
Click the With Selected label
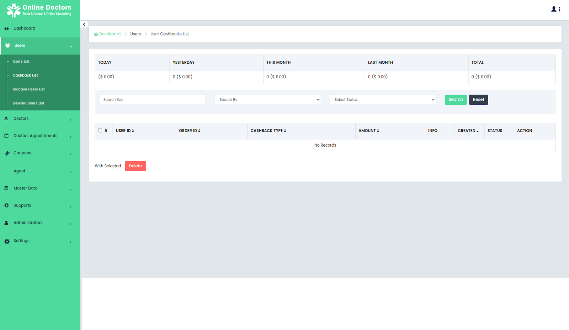click(x=108, y=166)
